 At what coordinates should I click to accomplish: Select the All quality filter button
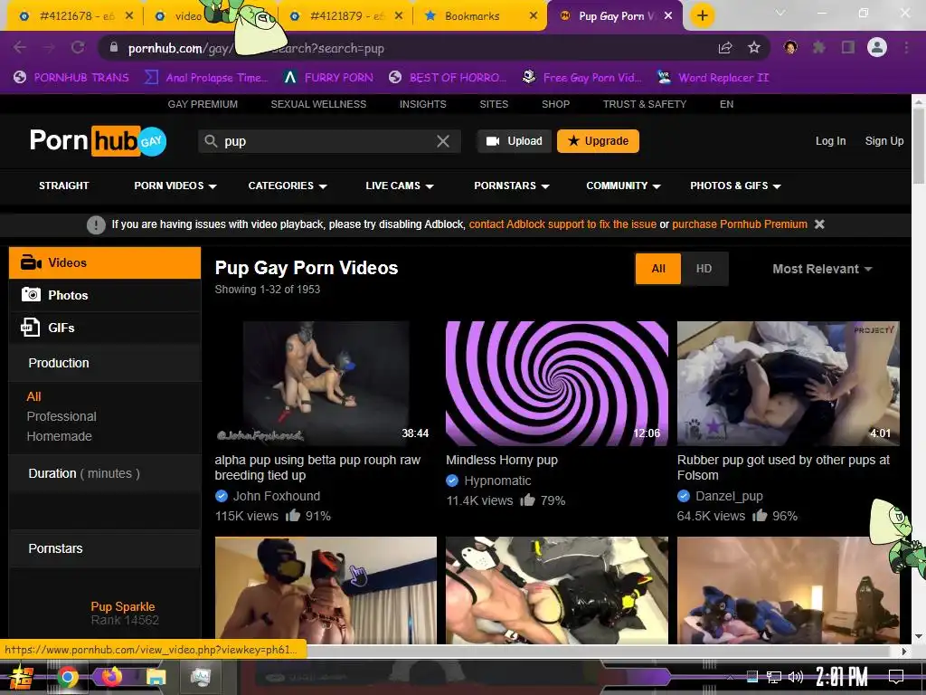coord(658,269)
